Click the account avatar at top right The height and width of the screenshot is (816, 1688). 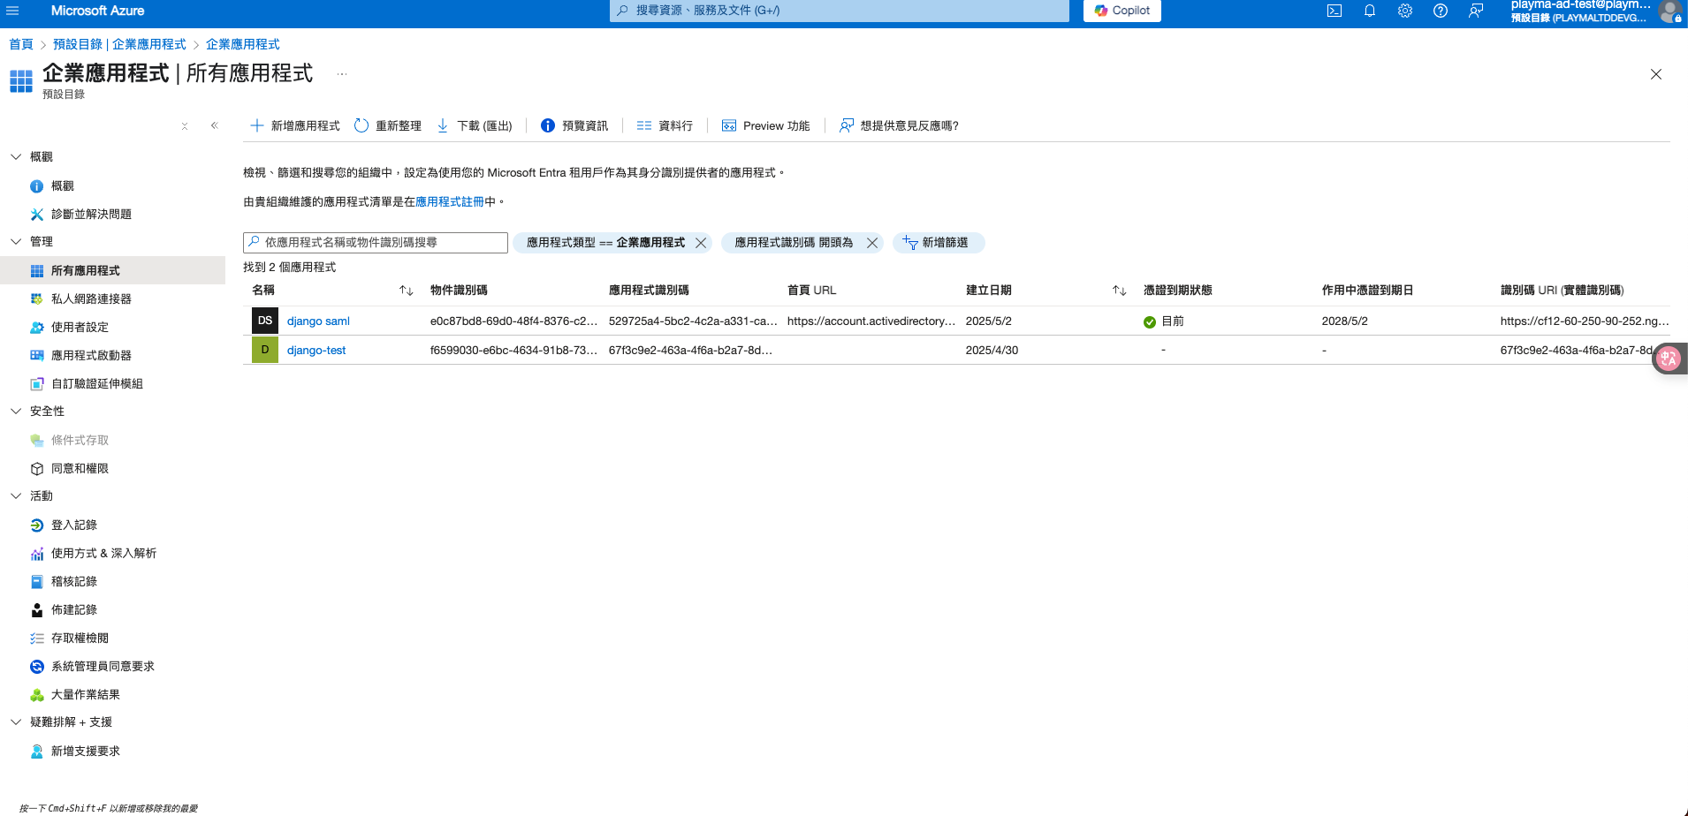pos(1670,11)
